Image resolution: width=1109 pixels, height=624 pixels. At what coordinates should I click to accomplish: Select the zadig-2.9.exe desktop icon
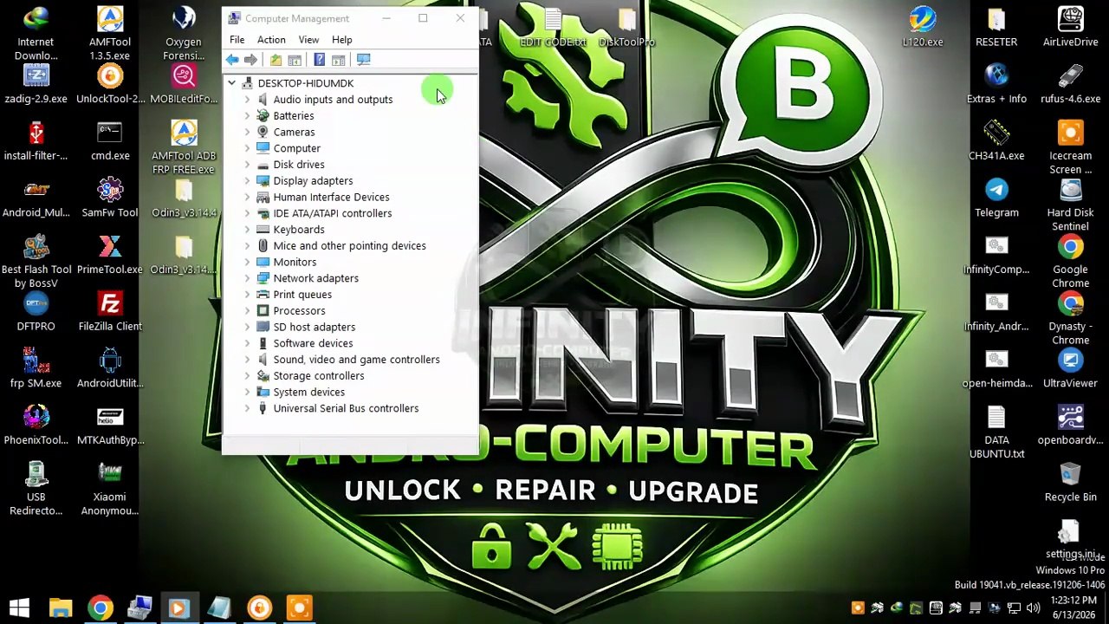coord(36,84)
